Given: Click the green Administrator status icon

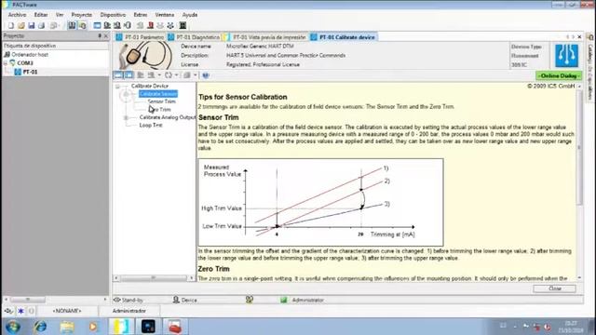Looking at the screenshot, I should [283, 300].
